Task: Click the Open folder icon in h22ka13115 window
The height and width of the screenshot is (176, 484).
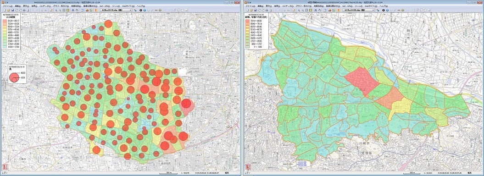Action: point(9,10)
